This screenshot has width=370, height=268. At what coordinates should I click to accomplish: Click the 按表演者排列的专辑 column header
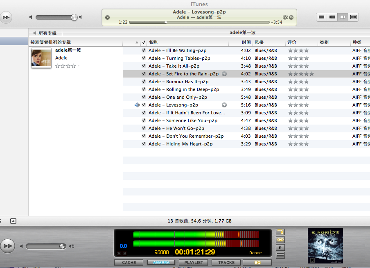pyautogui.click(x=75, y=42)
